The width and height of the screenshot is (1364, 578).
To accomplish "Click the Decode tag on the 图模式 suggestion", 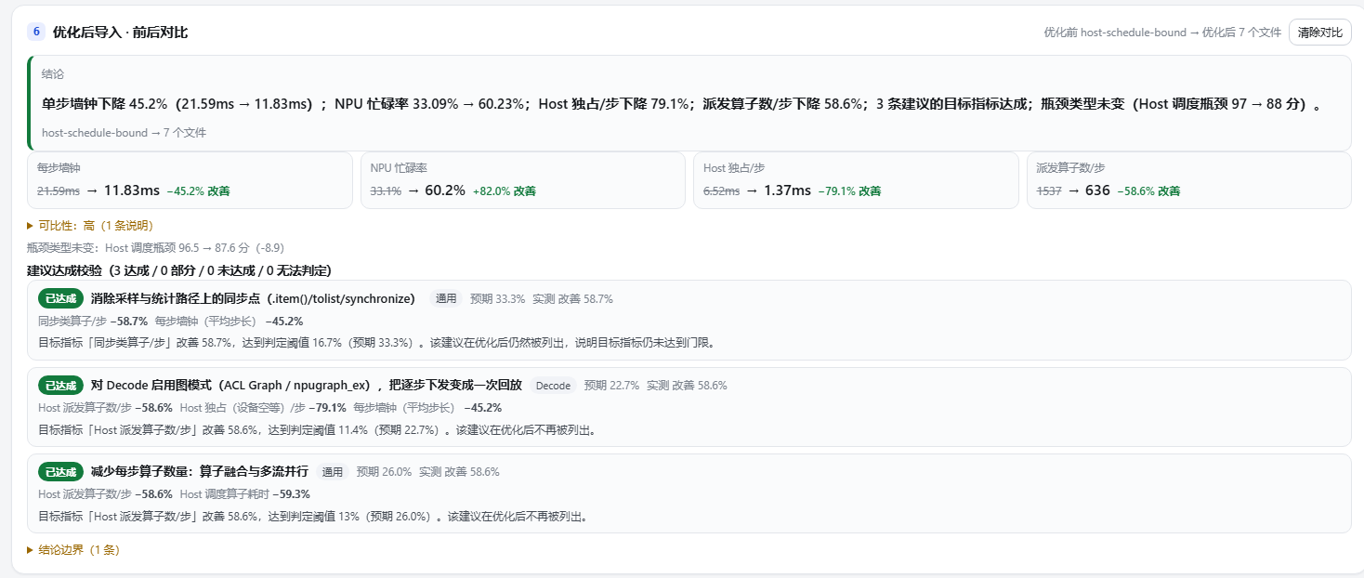I will point(554,386).
